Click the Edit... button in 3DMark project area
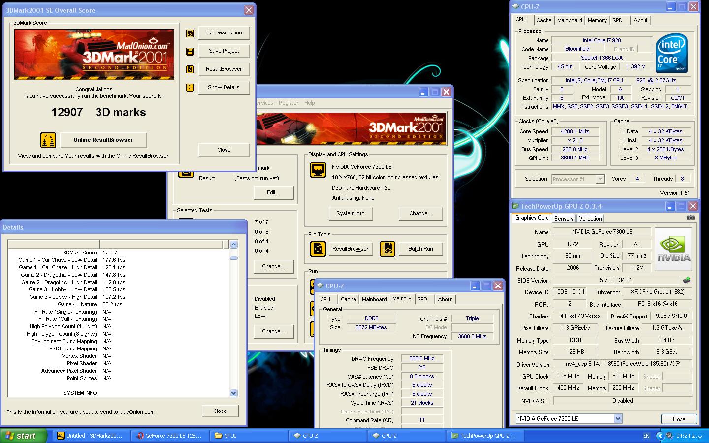 coord(274,193)
